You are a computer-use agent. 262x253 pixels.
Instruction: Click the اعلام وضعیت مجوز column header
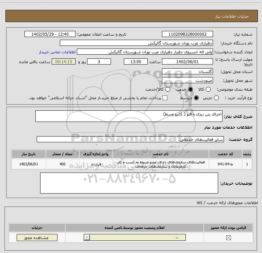click(134, 228)
